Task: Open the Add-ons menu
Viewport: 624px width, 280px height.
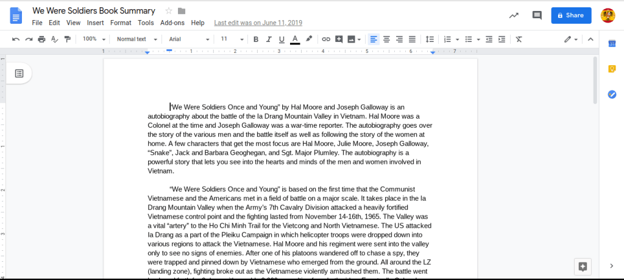Action: coord(172,23)
